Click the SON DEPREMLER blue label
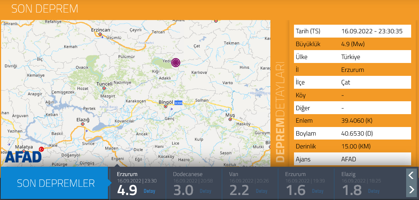Viewport: 419px width, 200px height. pos(56,183)
